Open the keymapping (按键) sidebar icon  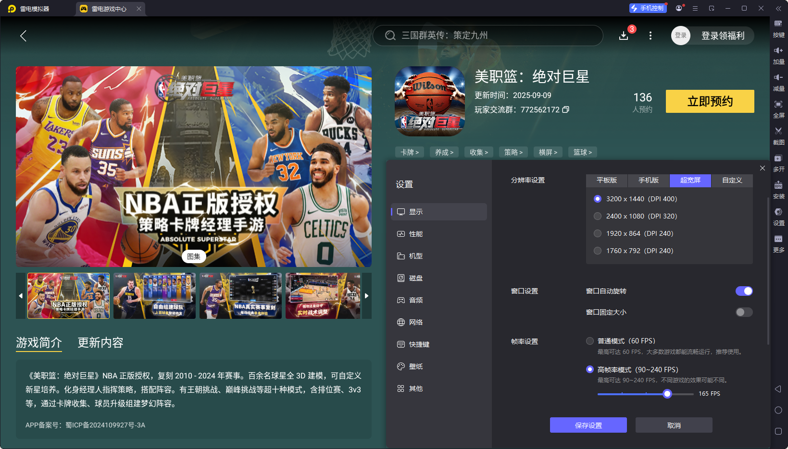[778, 24]
